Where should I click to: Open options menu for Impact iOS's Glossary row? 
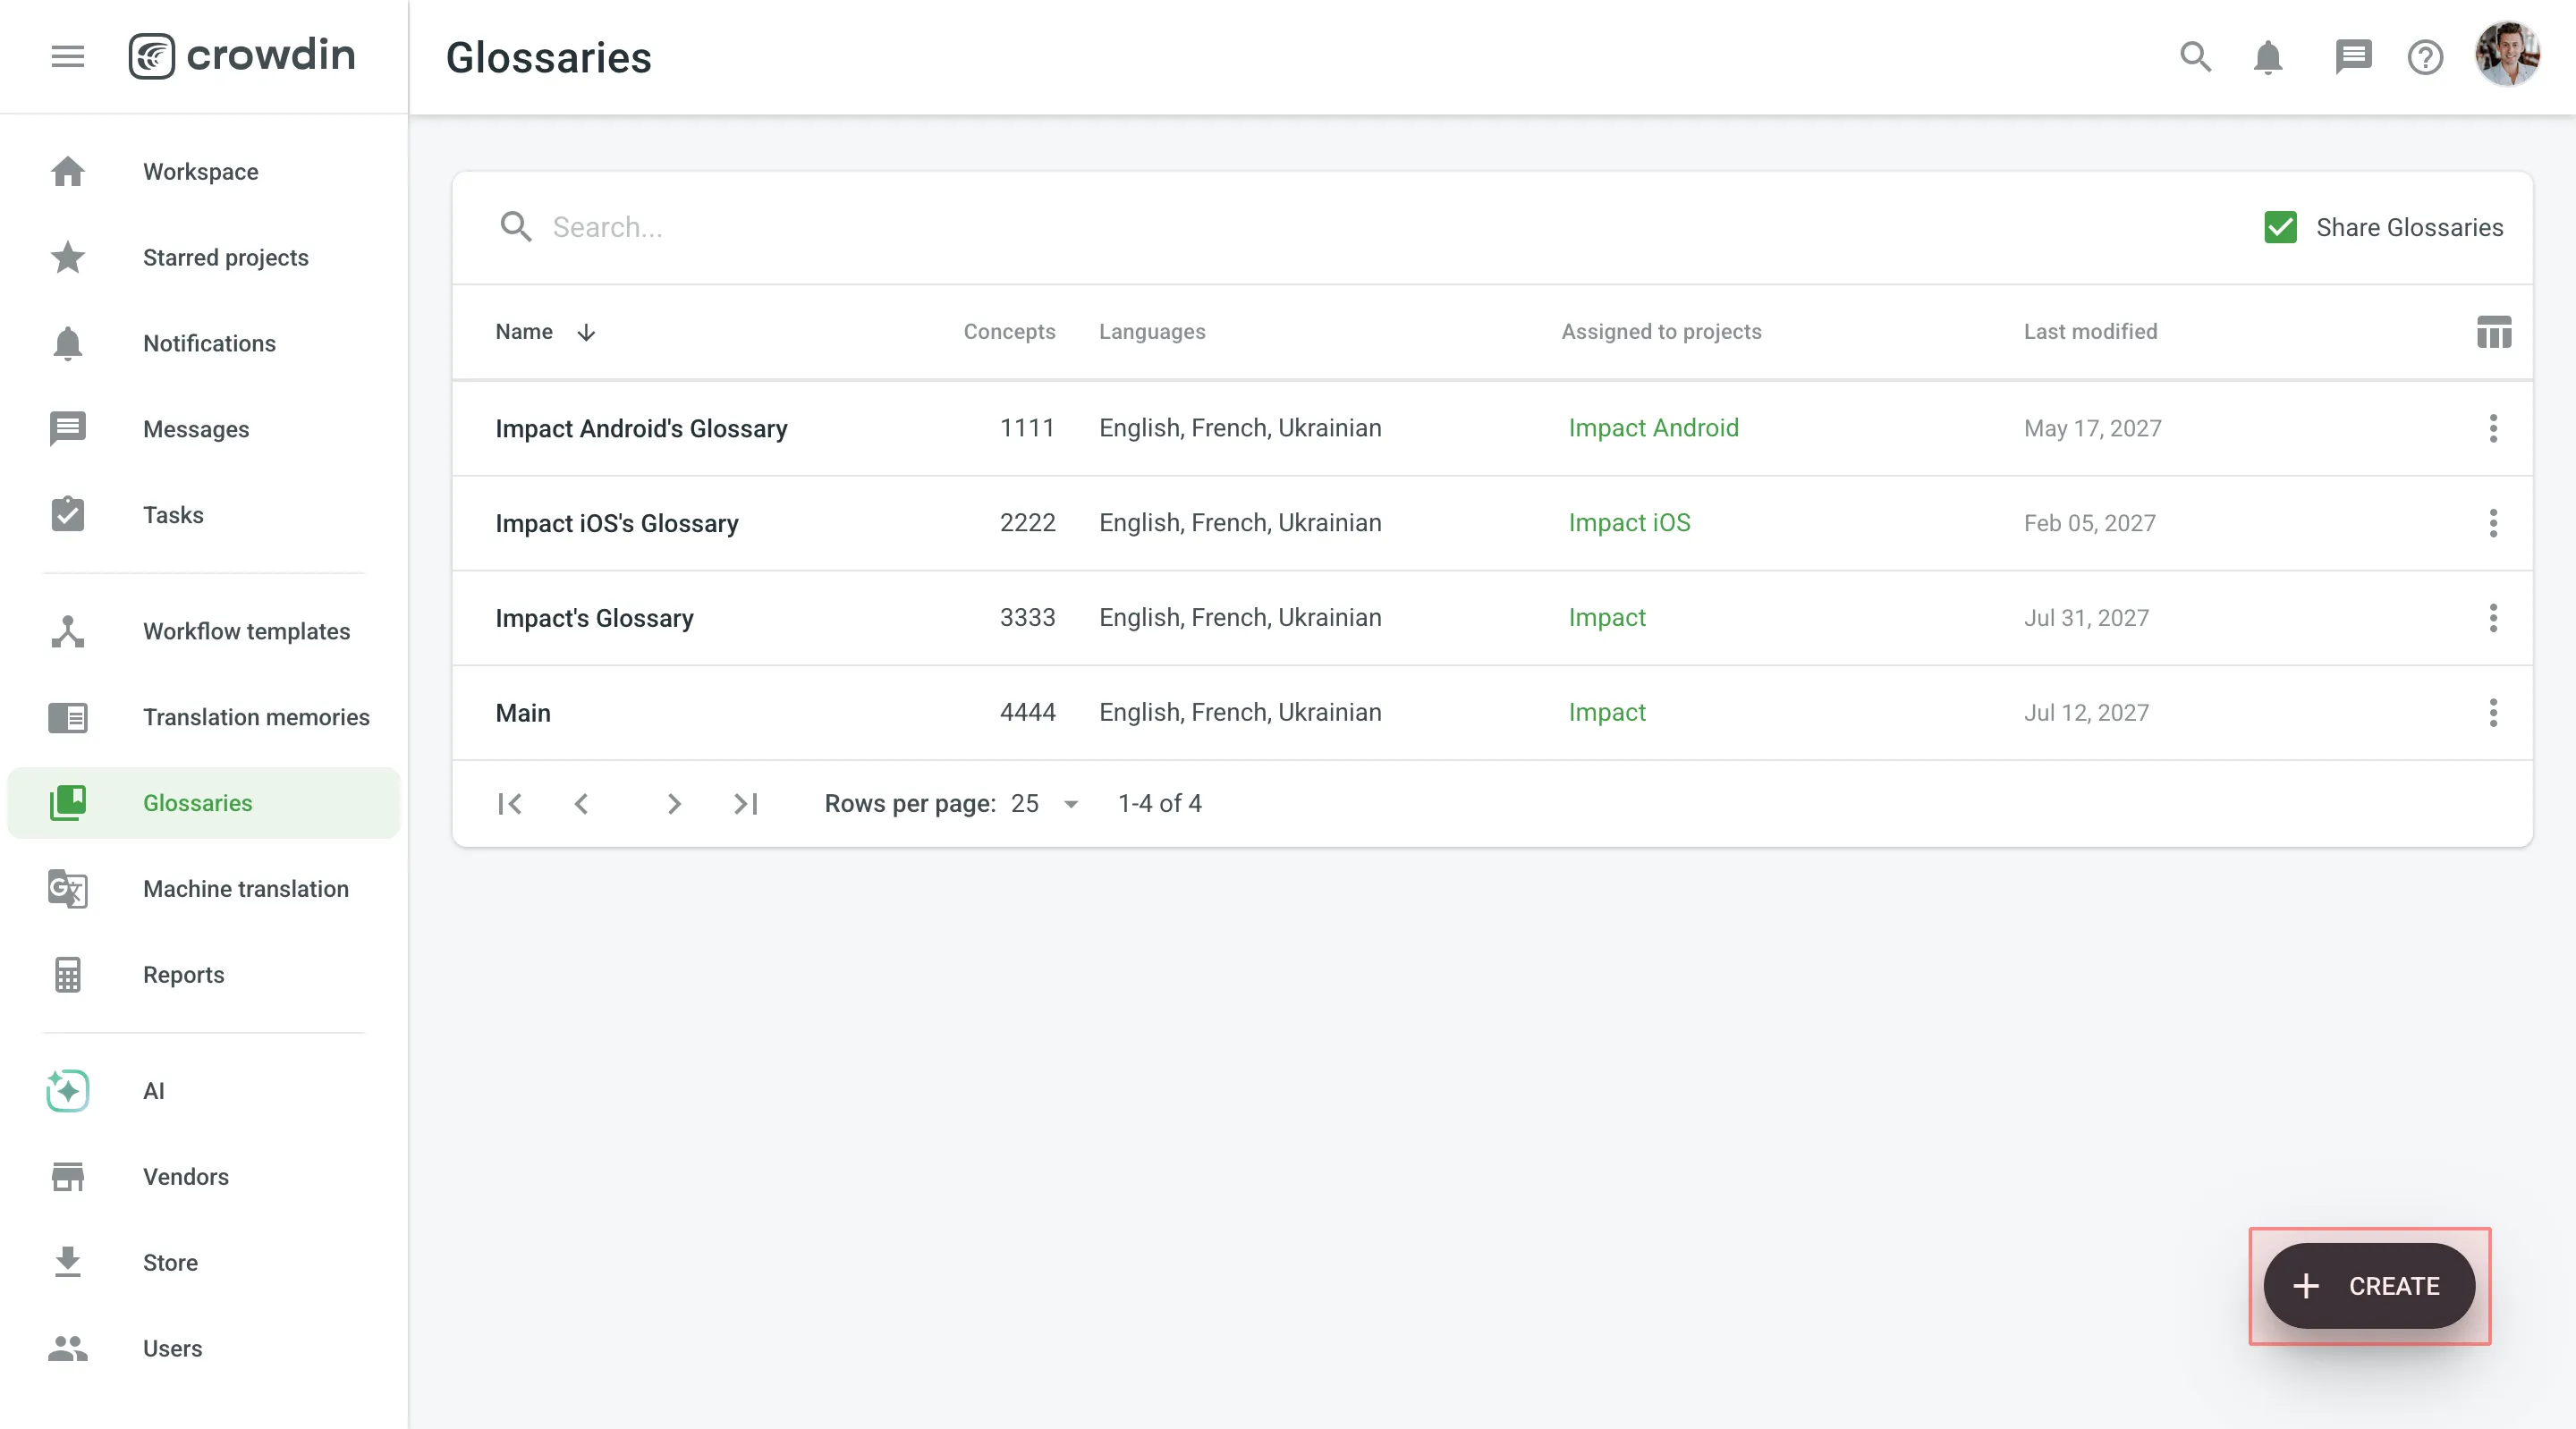tap(2493, 523)
